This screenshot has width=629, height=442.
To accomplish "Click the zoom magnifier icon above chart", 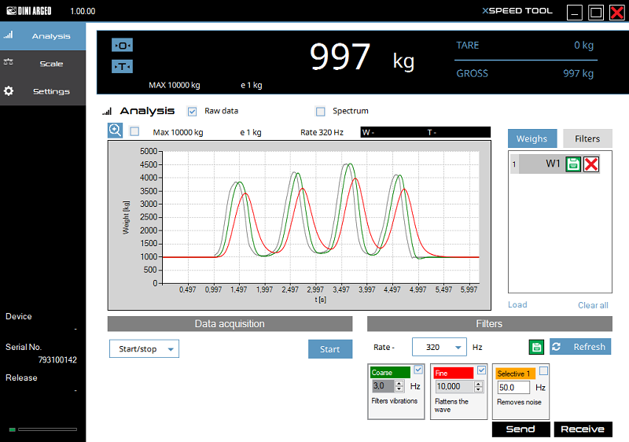I will [115, 131].
